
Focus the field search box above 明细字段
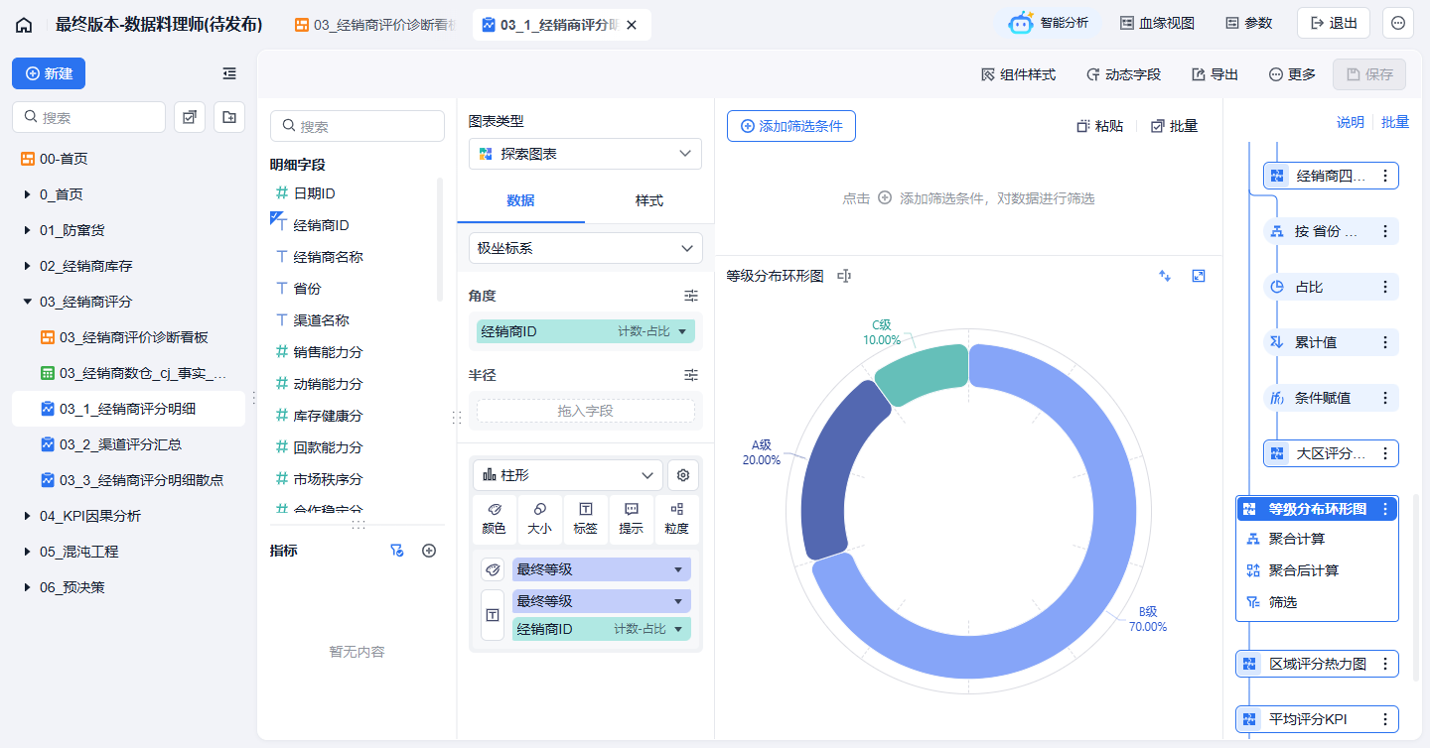[x=357, y=126]
